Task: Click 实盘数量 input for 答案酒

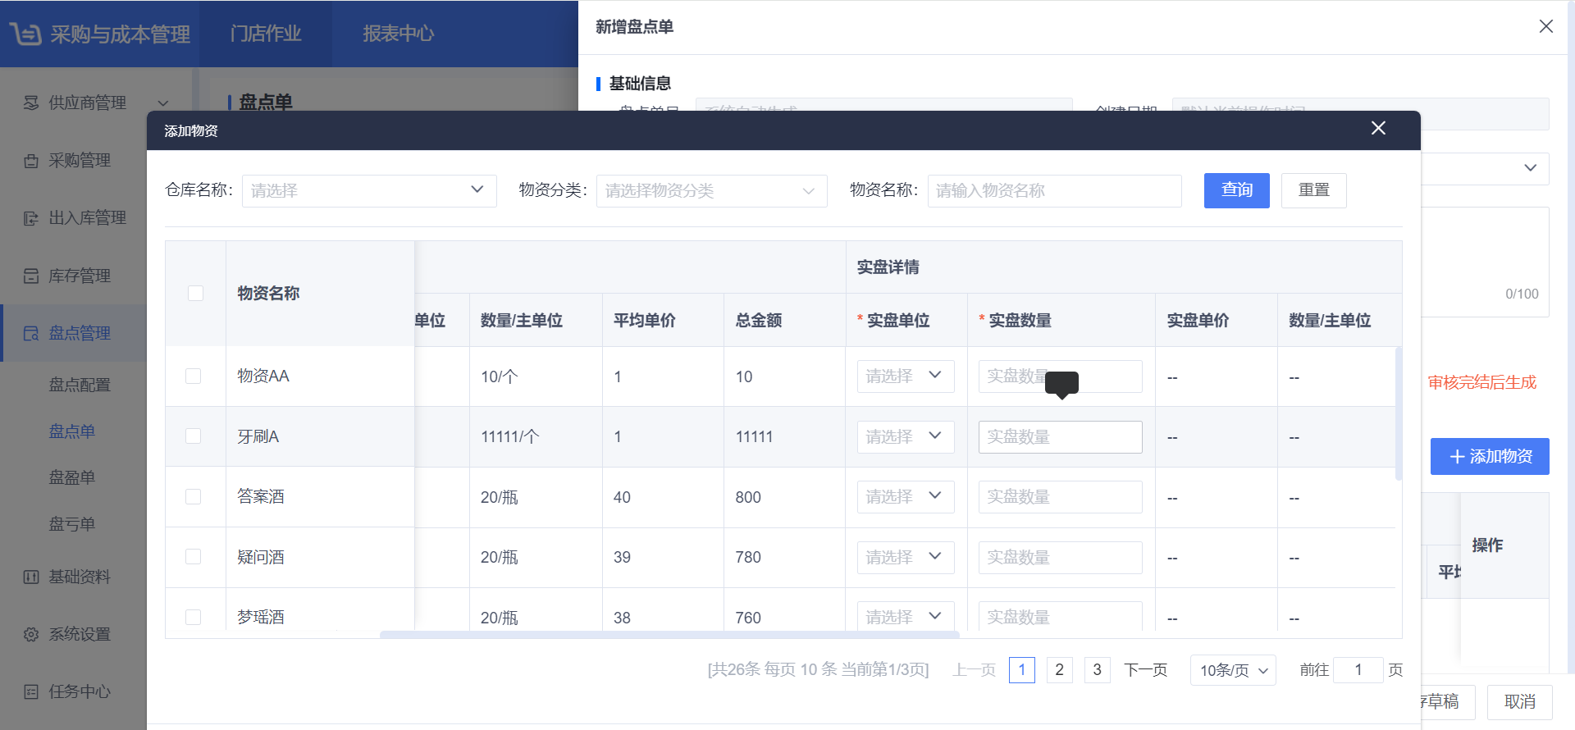Action: 1060,496
